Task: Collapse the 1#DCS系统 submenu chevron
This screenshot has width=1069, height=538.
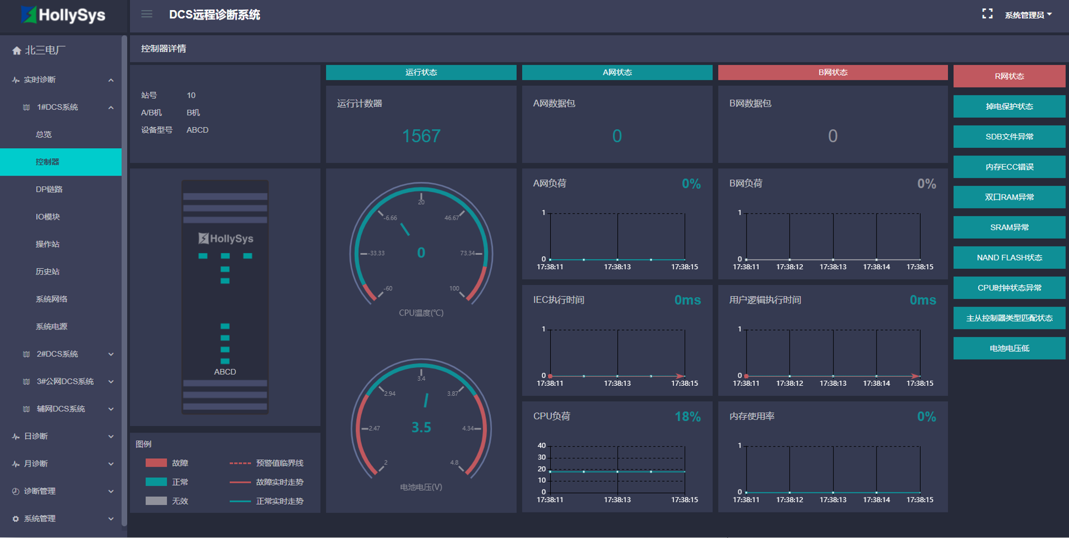Action: (x=111, y=107)
